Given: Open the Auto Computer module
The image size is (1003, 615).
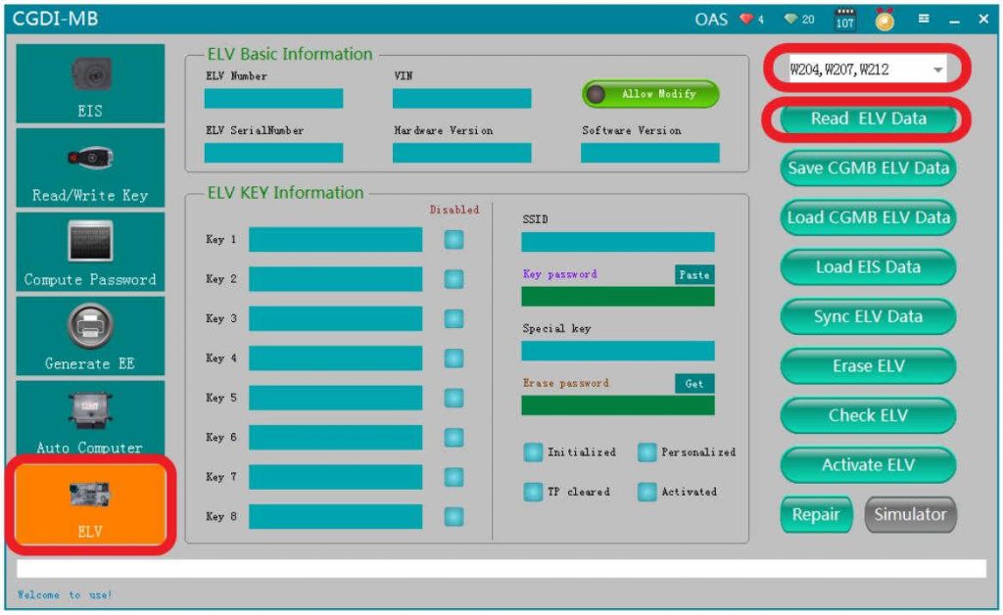Looking at the screenshot, I should [x=90, y=419].
